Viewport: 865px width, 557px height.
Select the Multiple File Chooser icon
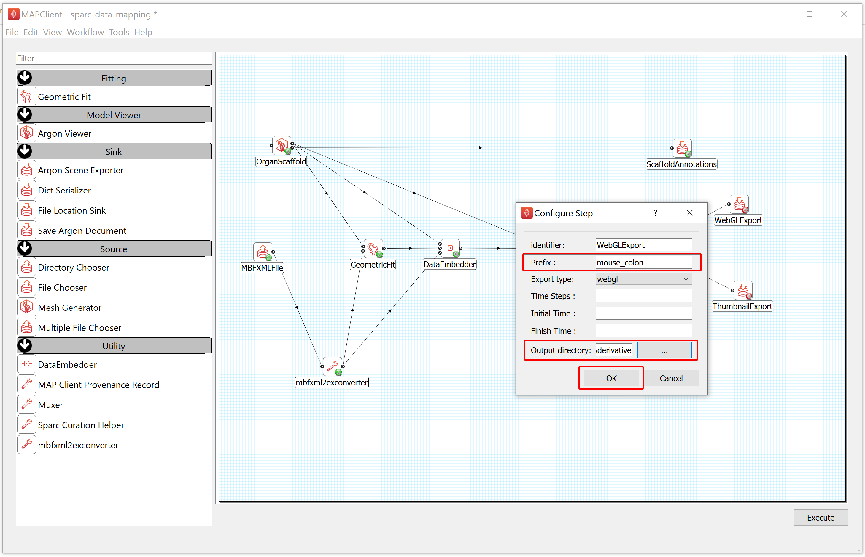coord(26,328)
